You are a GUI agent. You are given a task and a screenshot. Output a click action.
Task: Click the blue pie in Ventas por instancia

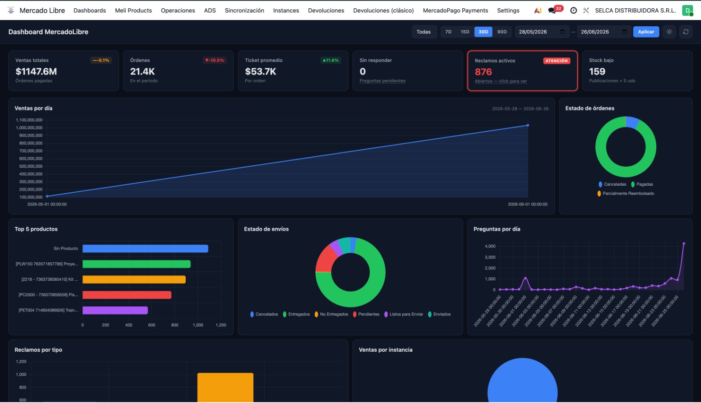tap(522, 381)
